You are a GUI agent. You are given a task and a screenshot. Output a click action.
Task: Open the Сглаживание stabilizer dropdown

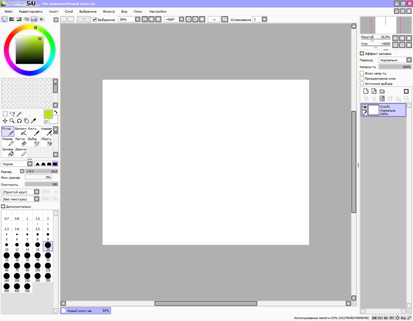point(265,19)
